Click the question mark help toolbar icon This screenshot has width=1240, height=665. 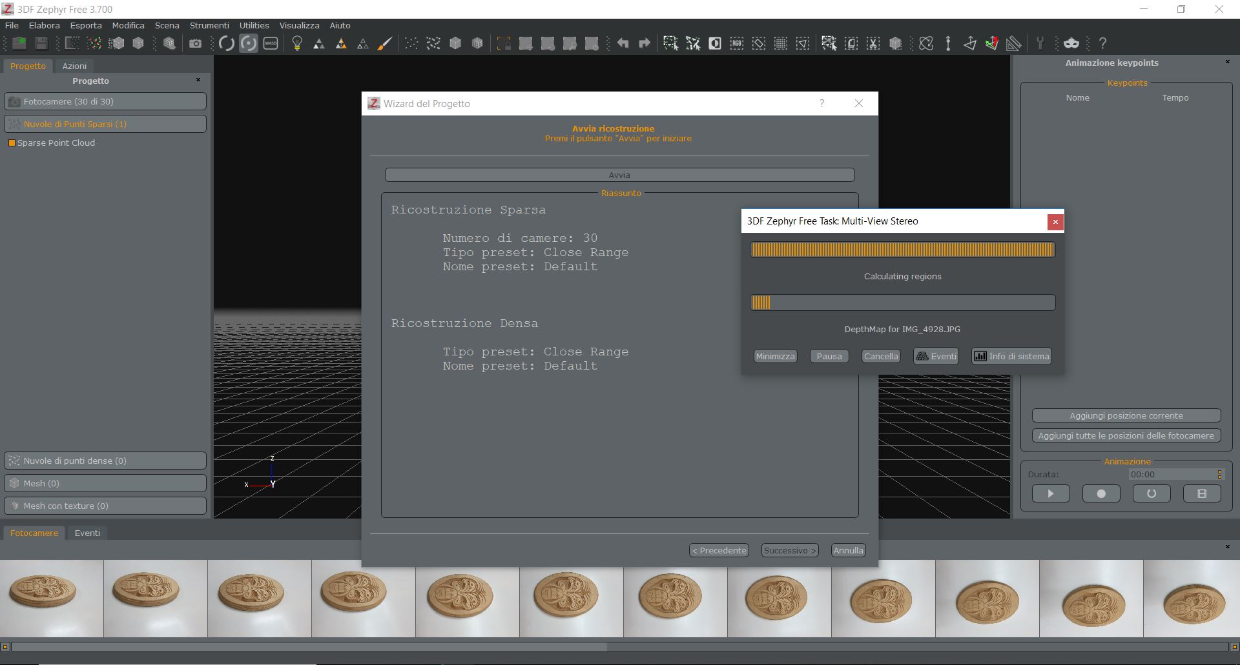point(1103,43)
